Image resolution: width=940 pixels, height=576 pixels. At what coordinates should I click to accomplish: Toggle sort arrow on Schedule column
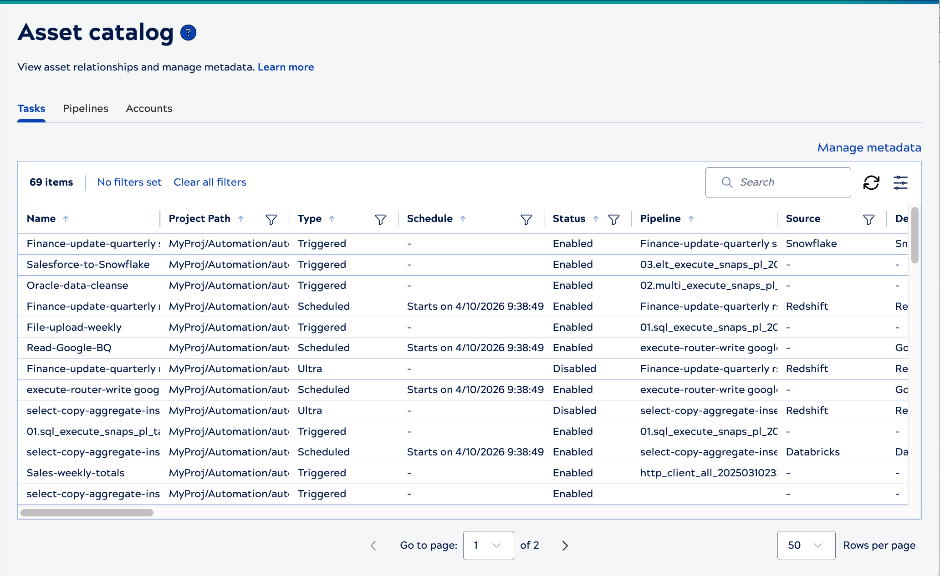(x=463, y=219)
